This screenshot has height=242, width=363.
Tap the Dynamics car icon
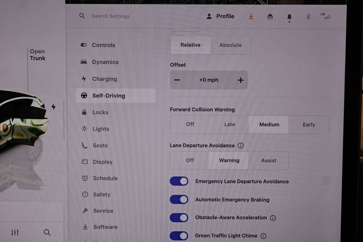tap(84, 62)
